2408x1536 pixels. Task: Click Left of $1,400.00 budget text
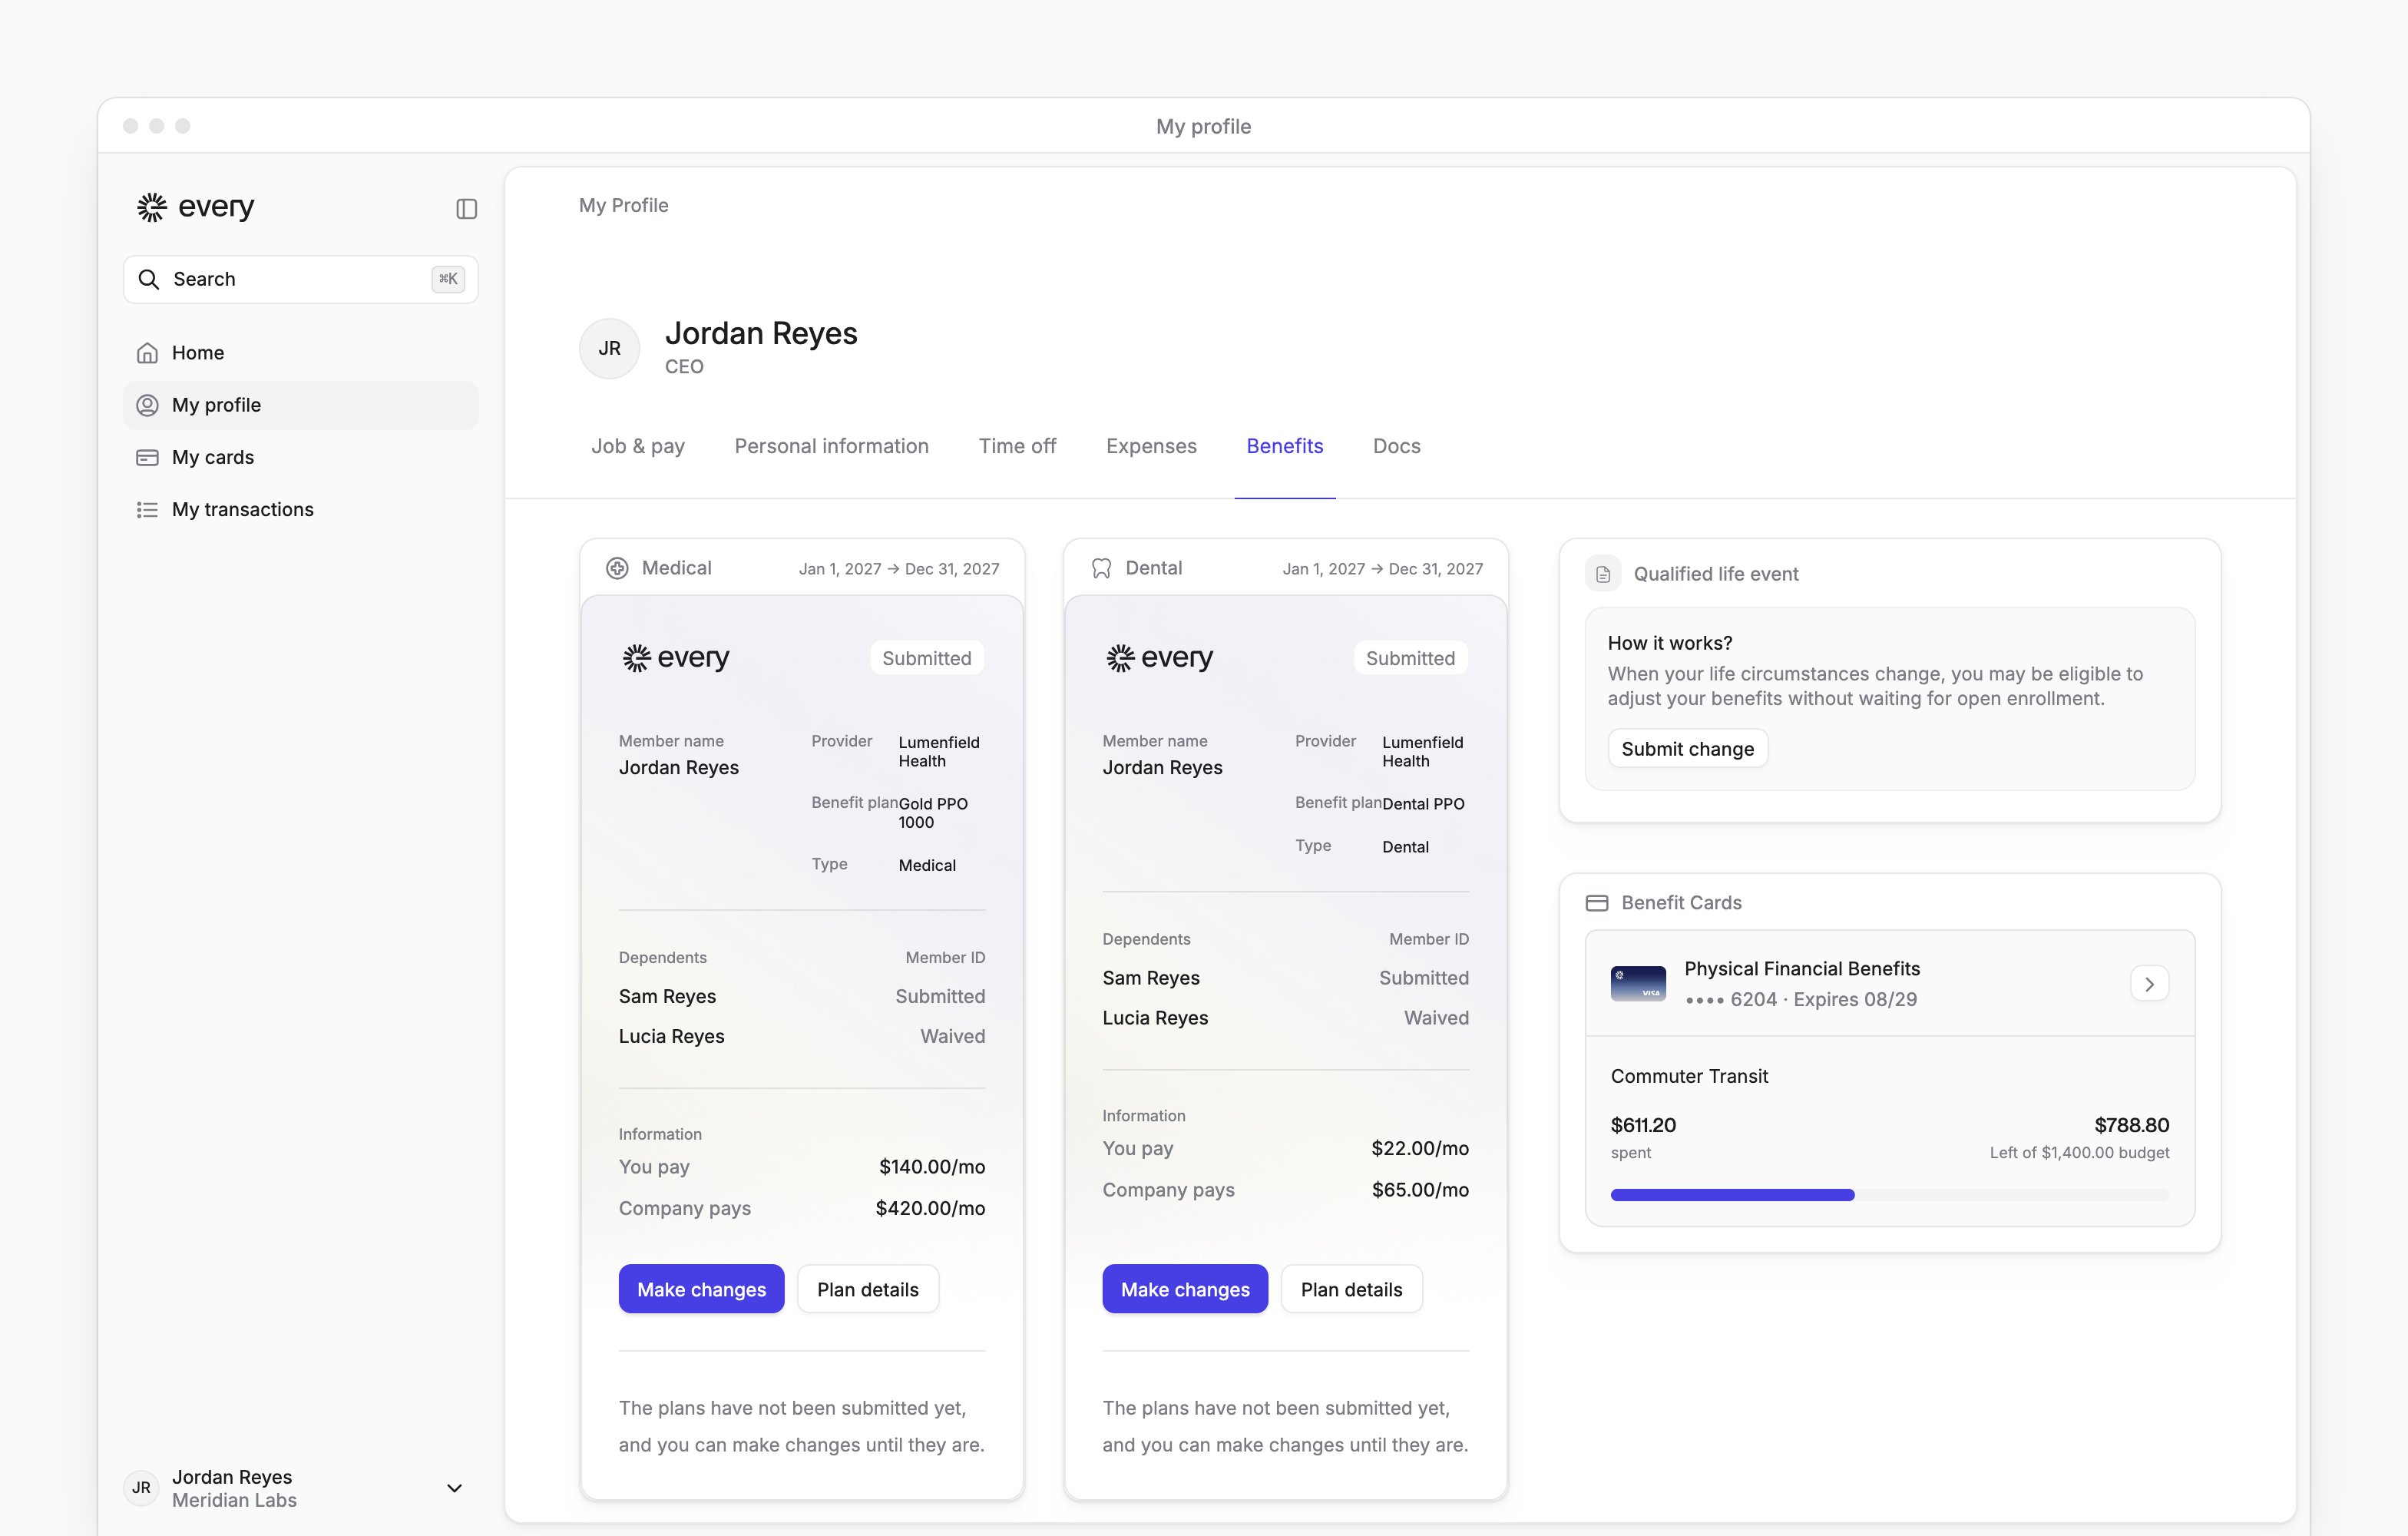2079,1153
